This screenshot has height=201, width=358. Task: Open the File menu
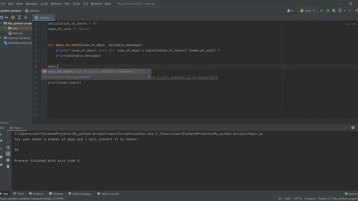tap(3, 4)
